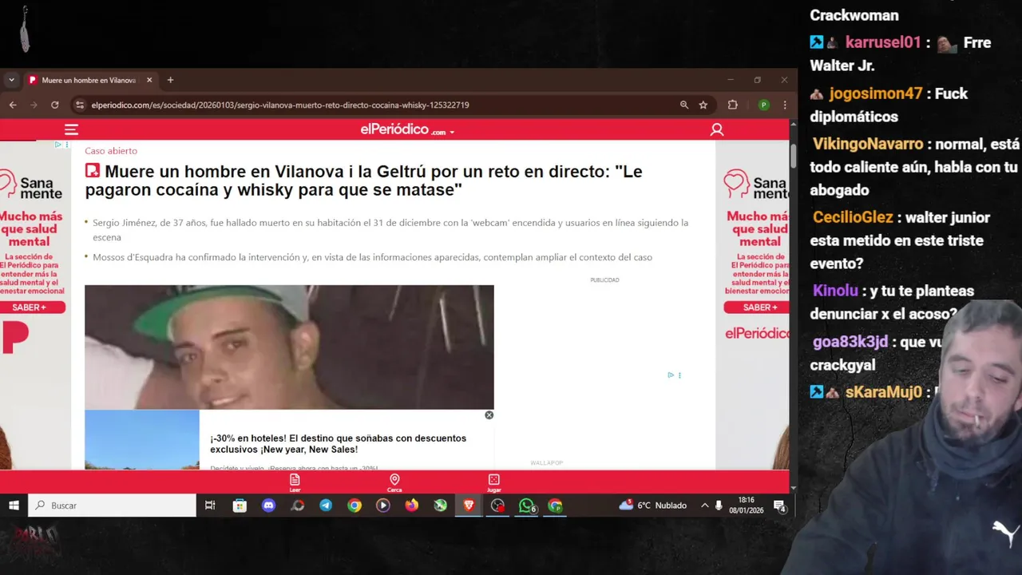Click chat username 'CecilioGlez'

tap(853, 217)
